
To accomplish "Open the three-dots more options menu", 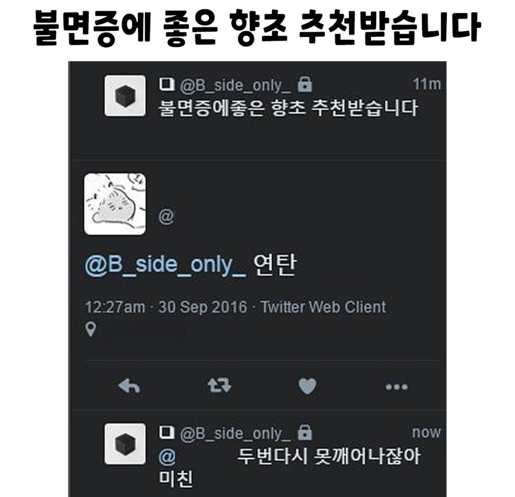I will pyautogui.click(x=397, y=387).
